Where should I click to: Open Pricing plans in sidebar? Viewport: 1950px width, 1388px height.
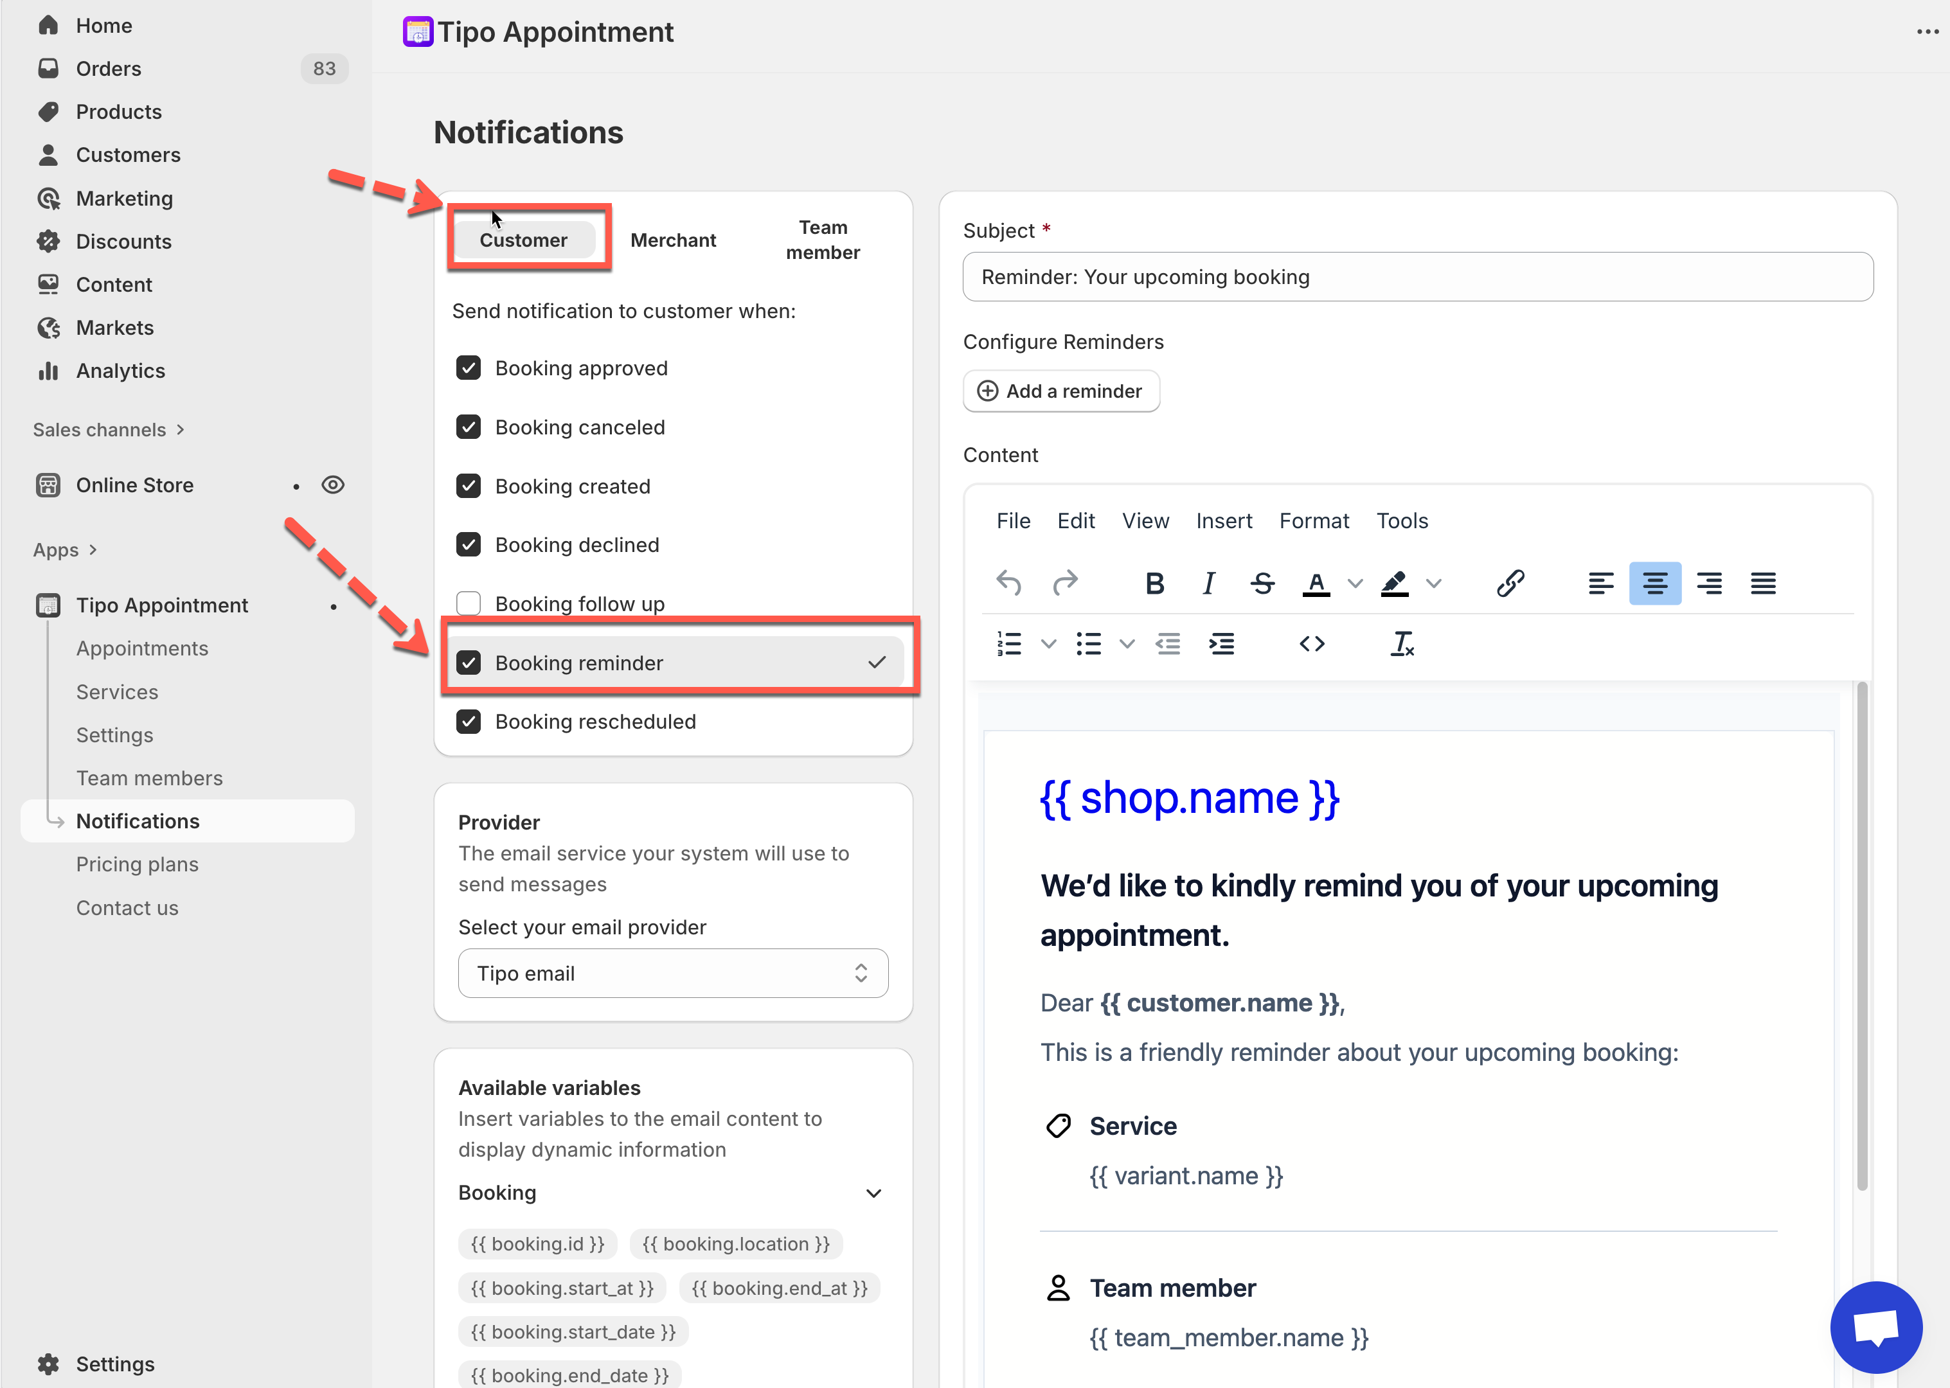(138, 864)
